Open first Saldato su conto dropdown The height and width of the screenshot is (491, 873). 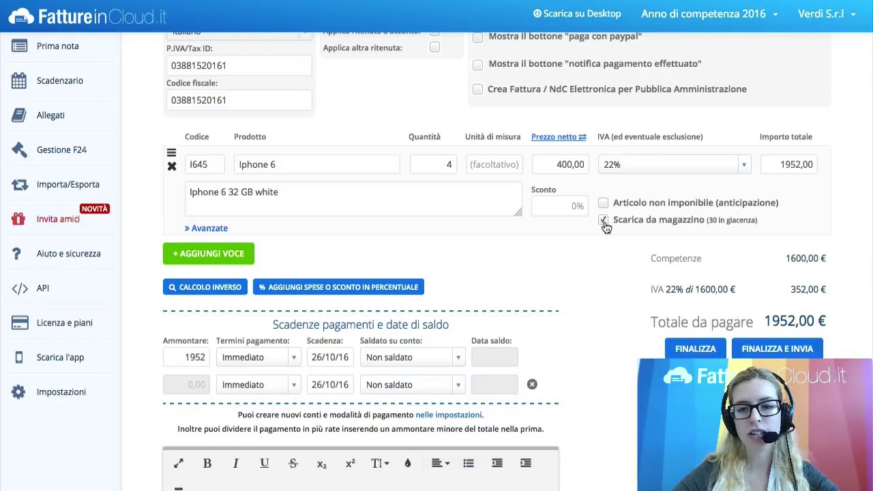[x=413, y=357]
